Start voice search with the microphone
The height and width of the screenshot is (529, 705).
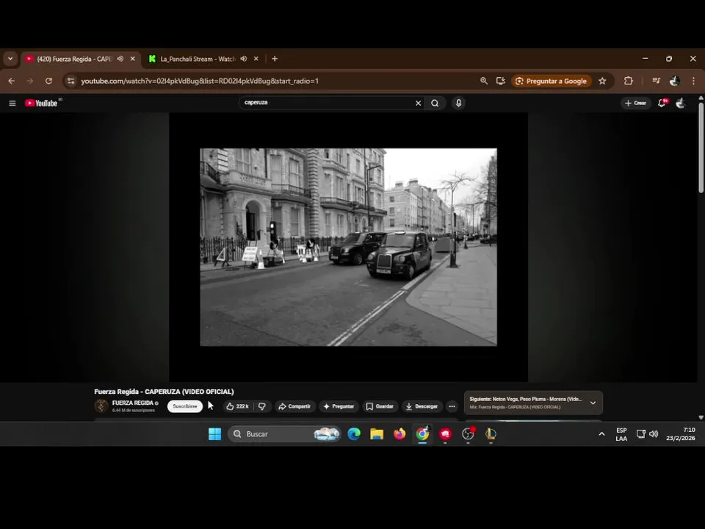coord(458,103)
